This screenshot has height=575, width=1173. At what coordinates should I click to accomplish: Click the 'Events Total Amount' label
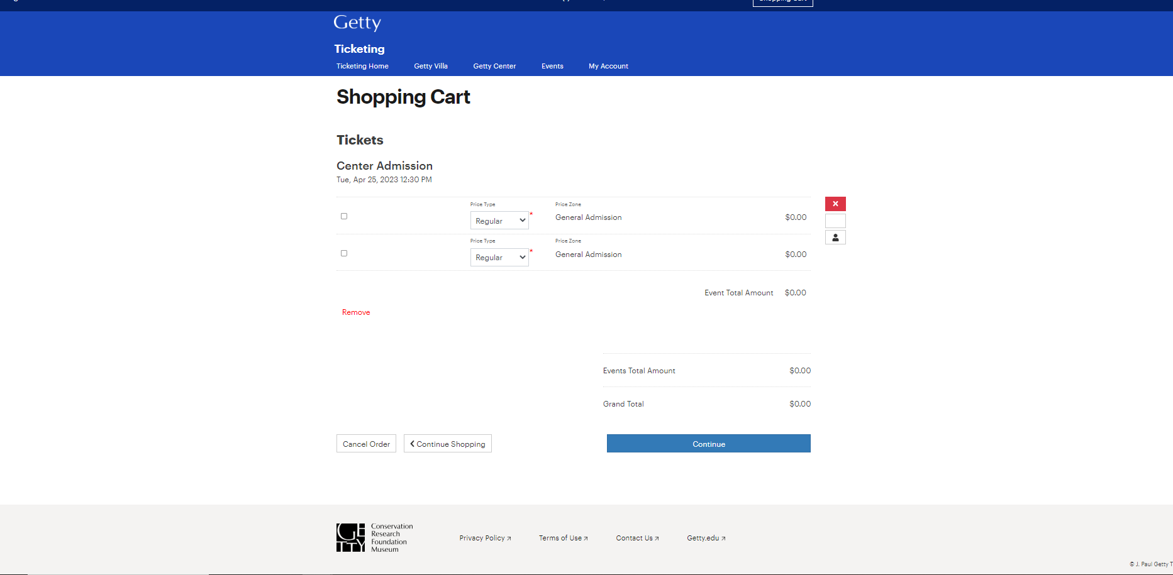pos(639,371)
